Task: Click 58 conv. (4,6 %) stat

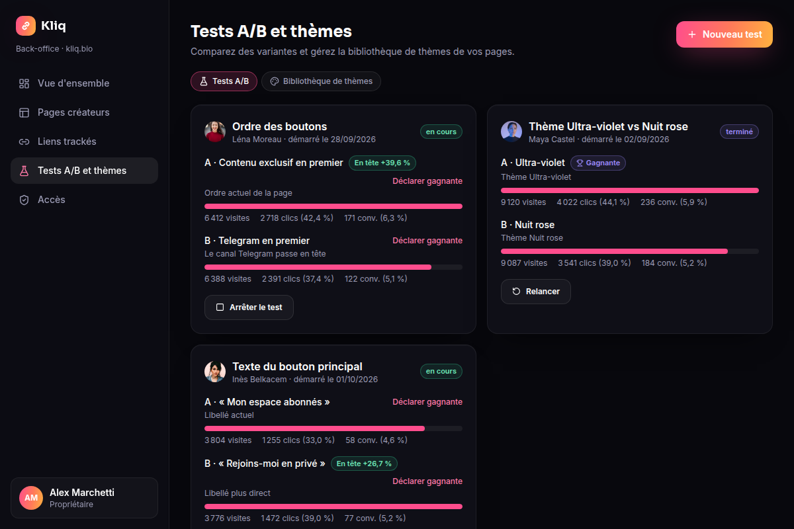Action: pos(376,440)
